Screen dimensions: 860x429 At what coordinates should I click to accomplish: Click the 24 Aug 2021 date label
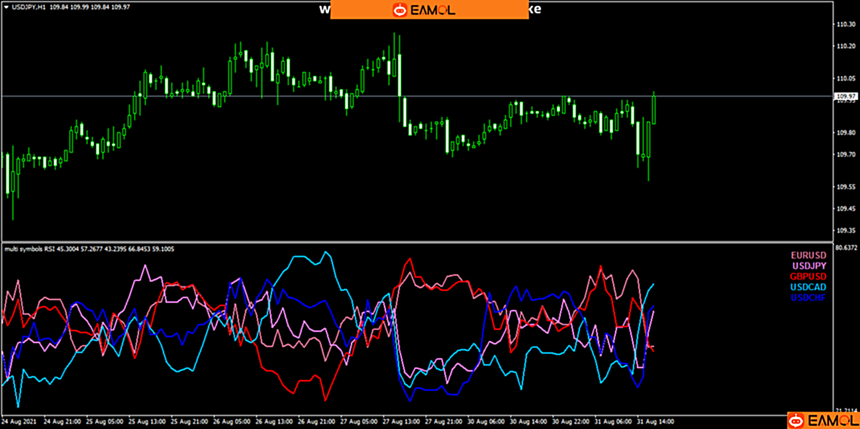coord(20,420)
